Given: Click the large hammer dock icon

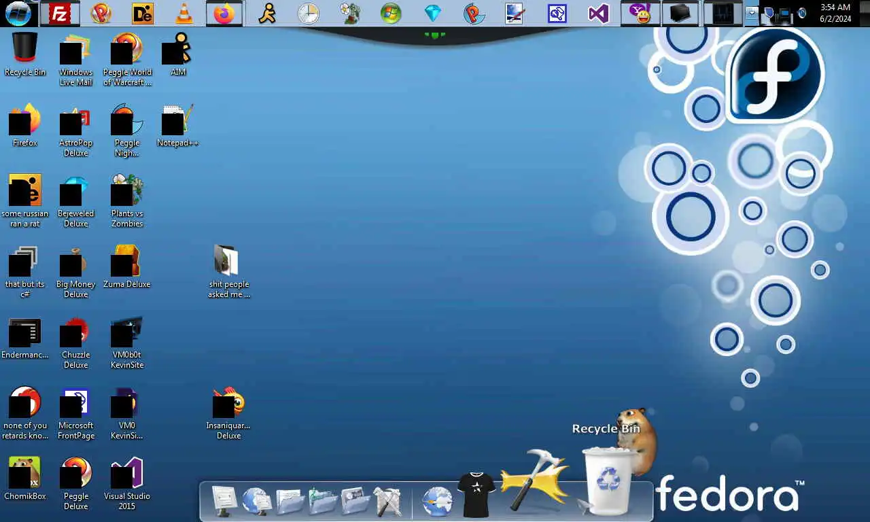Looking at the screenshot, I should 535,479.
